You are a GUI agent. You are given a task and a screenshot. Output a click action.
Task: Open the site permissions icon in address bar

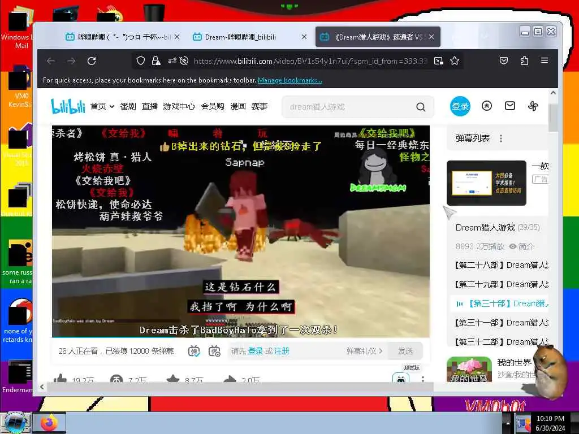pos(172,61)
